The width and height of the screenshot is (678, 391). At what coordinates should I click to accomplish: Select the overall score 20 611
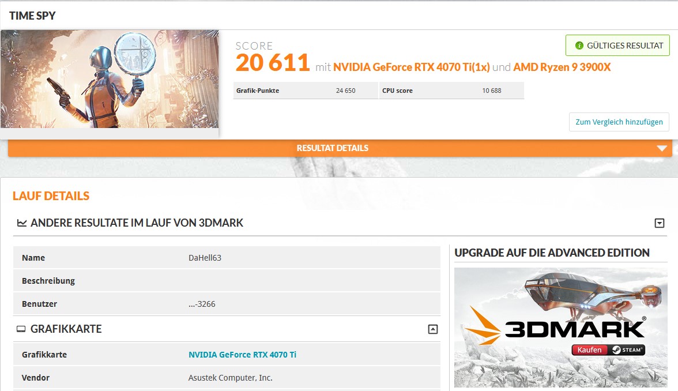click(272, 63)
